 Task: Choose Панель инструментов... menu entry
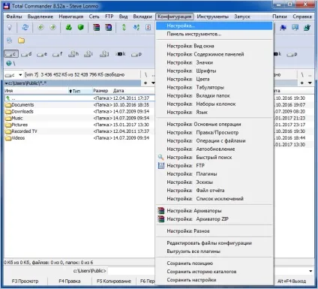[x=214, y=34]
